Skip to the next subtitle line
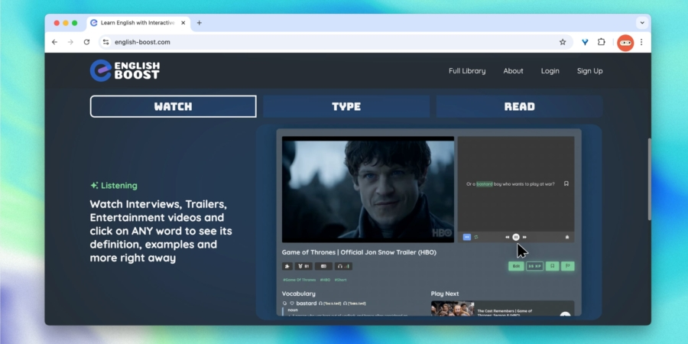 click(525, 237)
